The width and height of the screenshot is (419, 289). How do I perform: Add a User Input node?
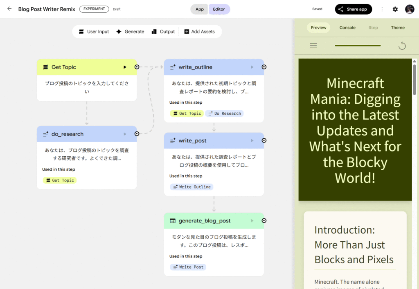(x=94, y=31)
